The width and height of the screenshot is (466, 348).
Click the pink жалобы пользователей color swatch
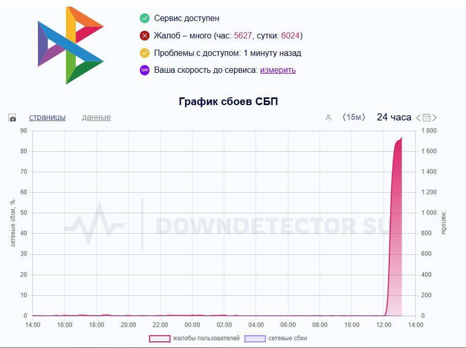point(160,338)
